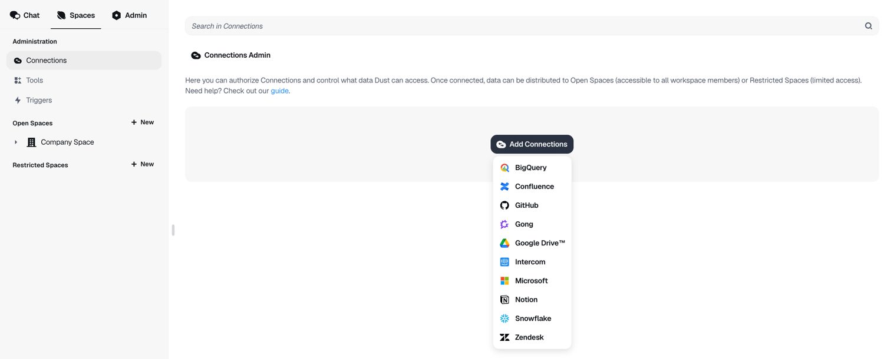Click the Zendesk logo icon

tap(504, 337)
